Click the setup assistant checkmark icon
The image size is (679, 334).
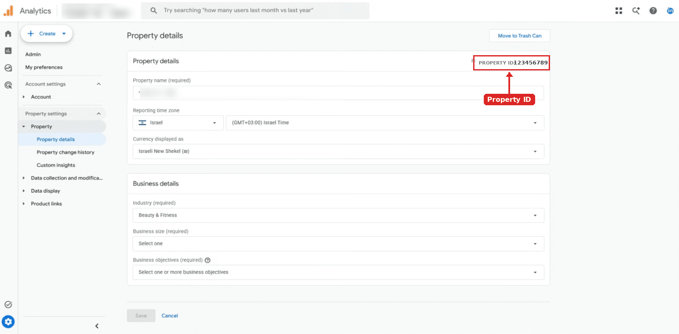pos(8,304)
